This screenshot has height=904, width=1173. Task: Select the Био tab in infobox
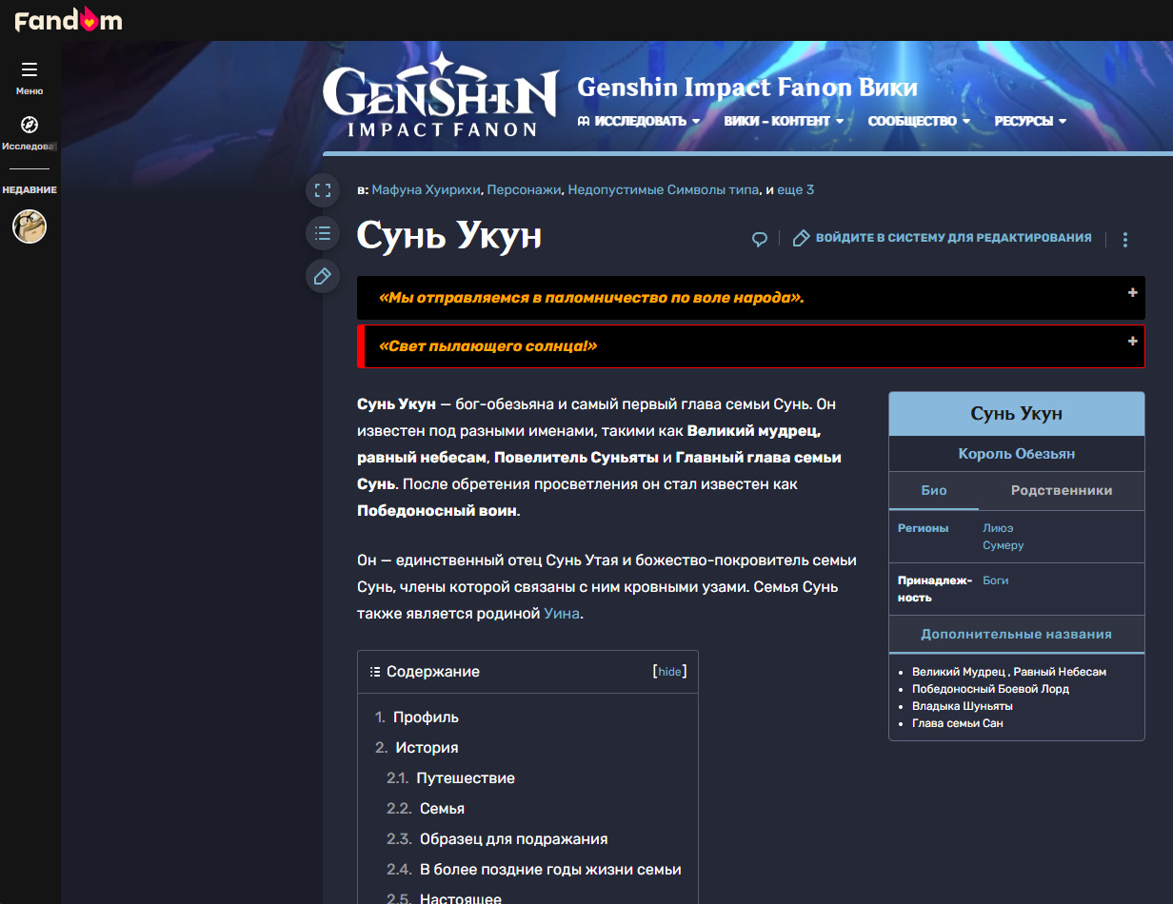[x=933, y=490]
